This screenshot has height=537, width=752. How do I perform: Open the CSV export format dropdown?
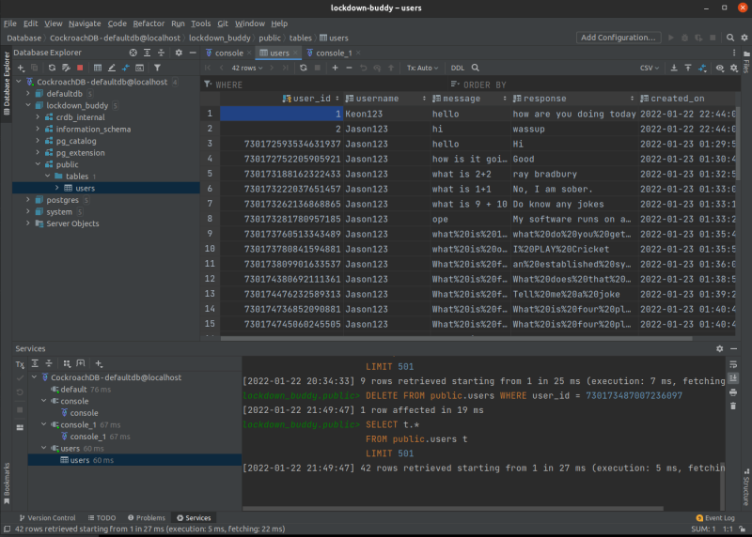point(649,68)
